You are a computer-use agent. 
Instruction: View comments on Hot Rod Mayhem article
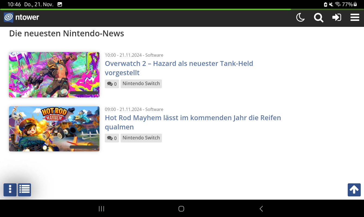point(112,138)
